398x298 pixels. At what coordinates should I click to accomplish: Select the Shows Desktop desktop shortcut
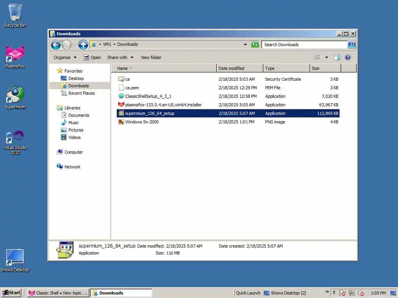[15, 260]
